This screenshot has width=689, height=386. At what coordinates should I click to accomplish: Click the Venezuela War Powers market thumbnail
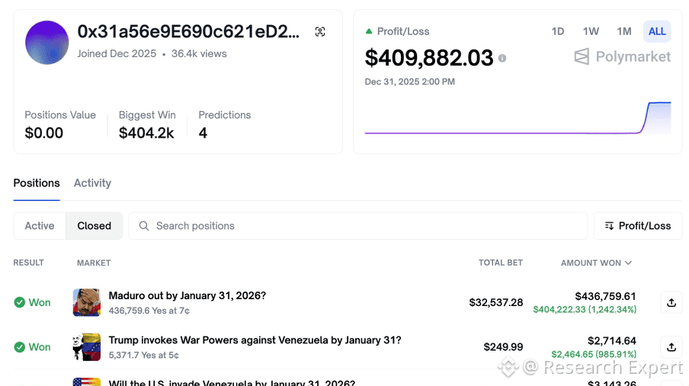click(87, 347)
